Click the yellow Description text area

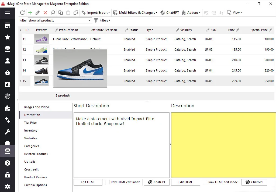223,145
